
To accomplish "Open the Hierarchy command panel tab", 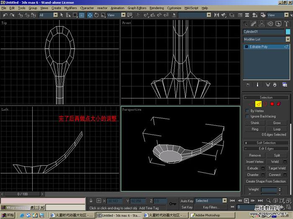I will coord(262,24).
